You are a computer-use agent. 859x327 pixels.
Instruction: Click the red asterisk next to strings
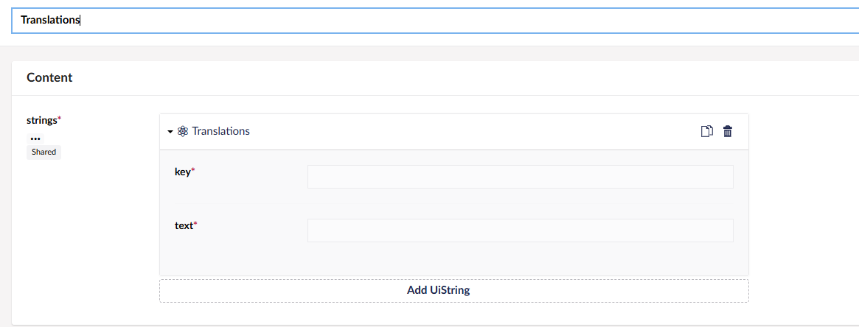(59, 119)
